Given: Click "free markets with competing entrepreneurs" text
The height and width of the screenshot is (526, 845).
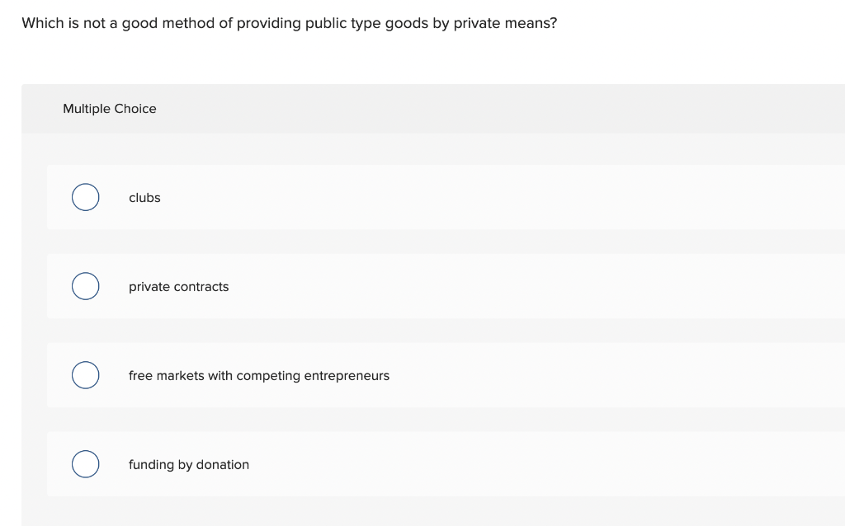Looking at the screenshot, I should coord(258,376).
